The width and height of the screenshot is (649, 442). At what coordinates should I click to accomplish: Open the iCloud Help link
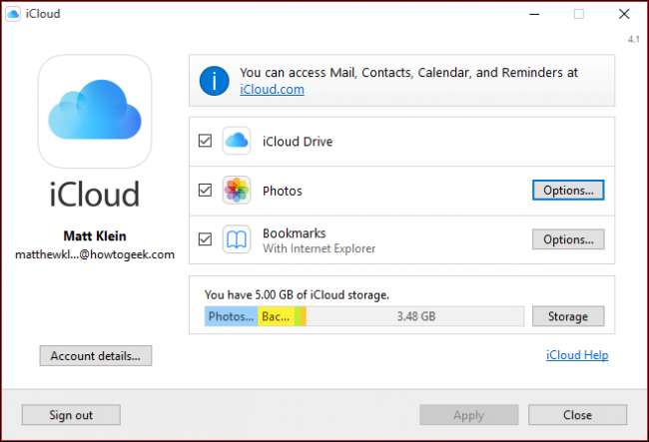pos(577,355)
